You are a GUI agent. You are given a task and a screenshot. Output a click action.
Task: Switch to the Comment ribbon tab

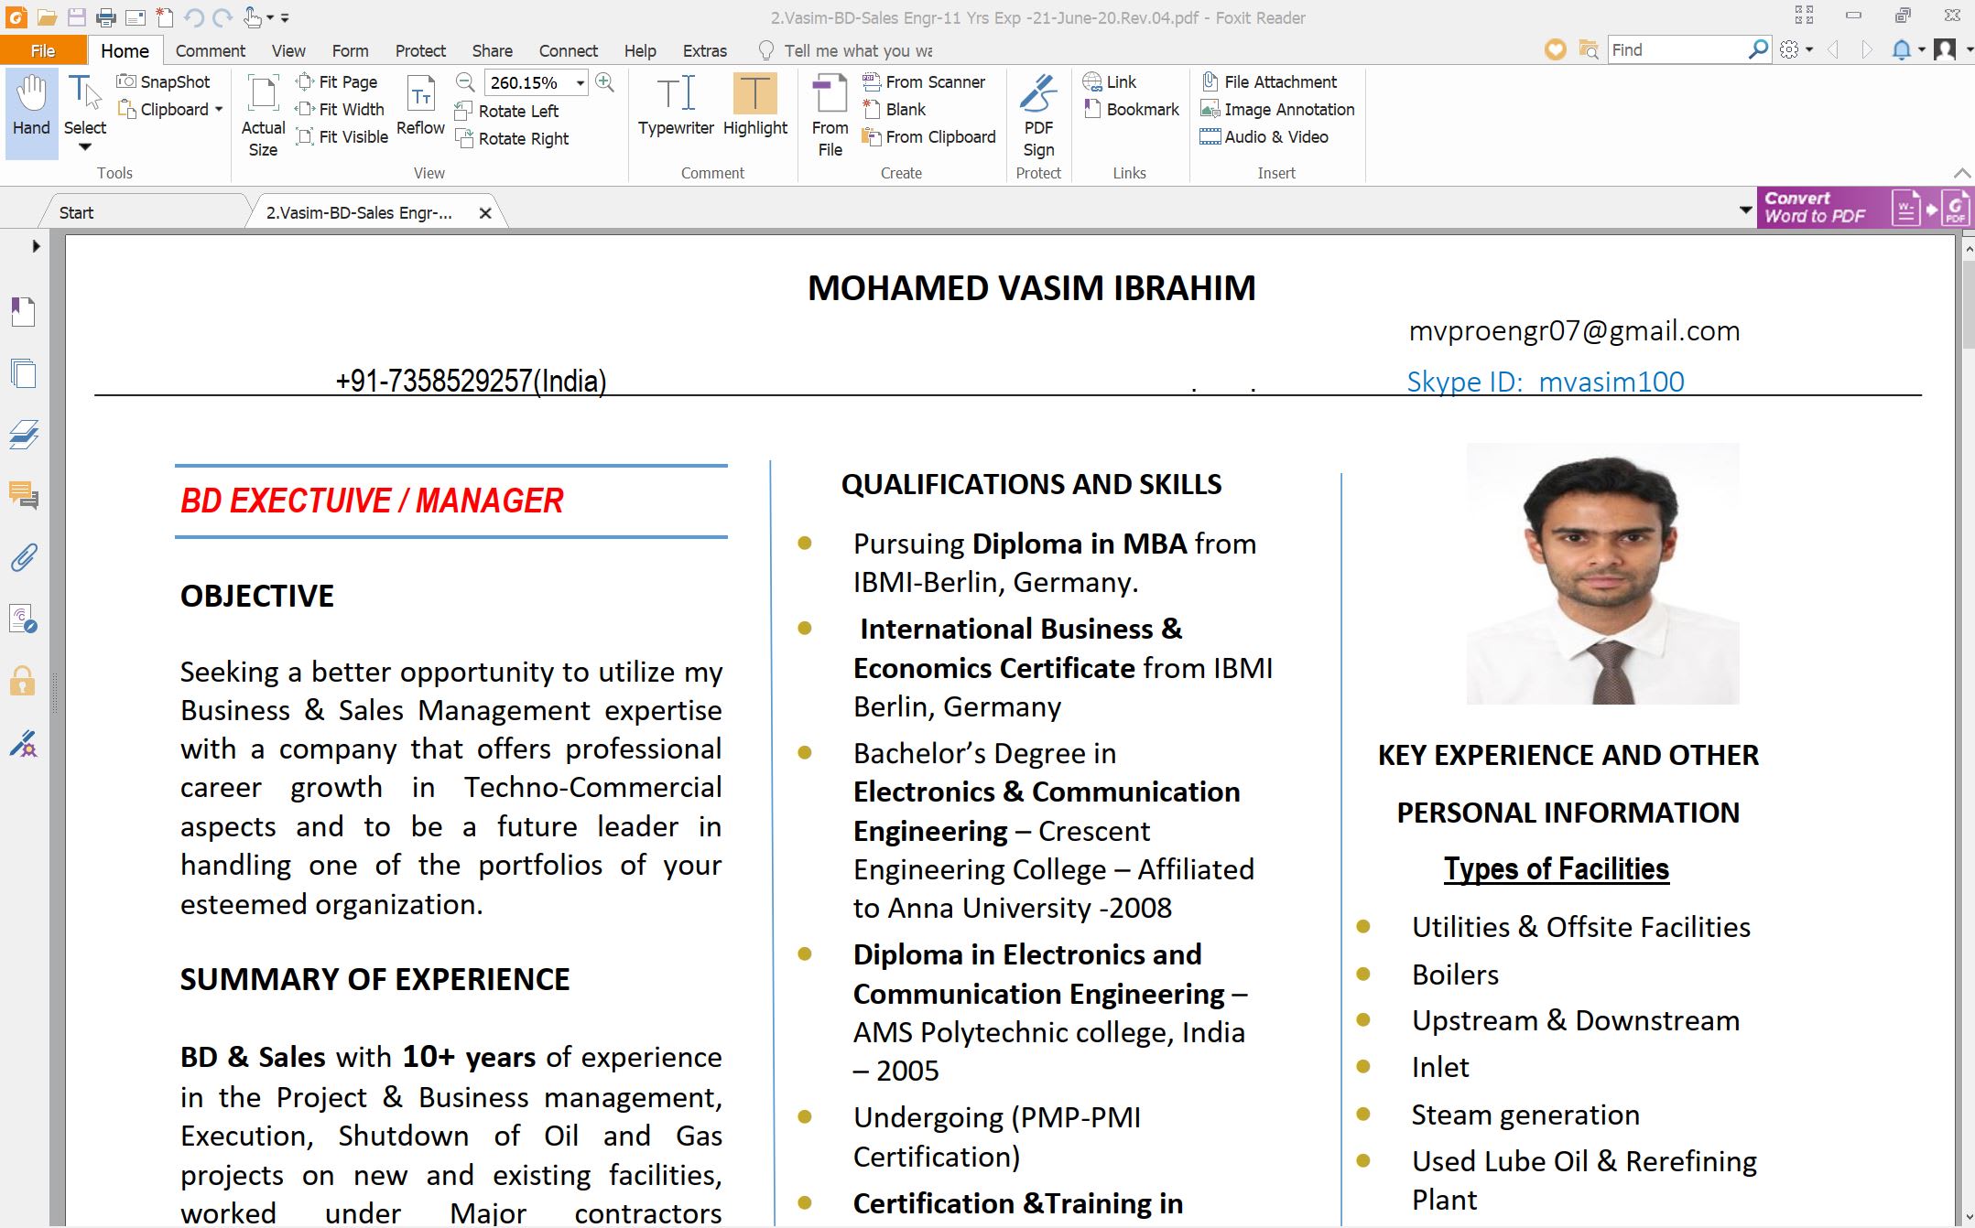tap(210, 50)
